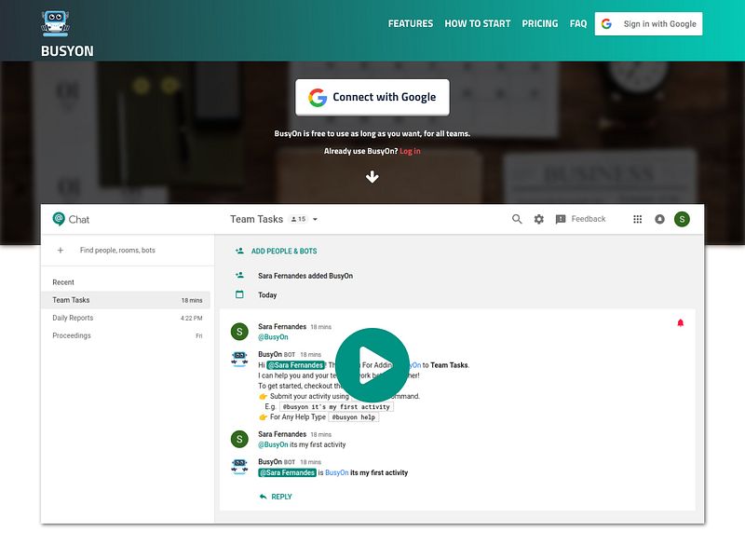Click the BusyOn avatar in last bot reply

point(239,467)
